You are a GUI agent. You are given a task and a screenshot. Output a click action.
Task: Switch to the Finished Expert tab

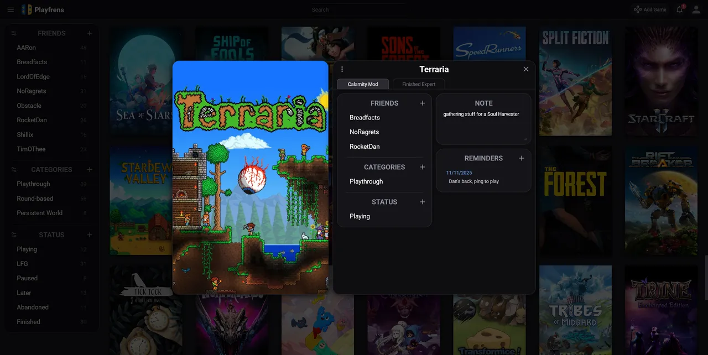(x=419, y=84)
